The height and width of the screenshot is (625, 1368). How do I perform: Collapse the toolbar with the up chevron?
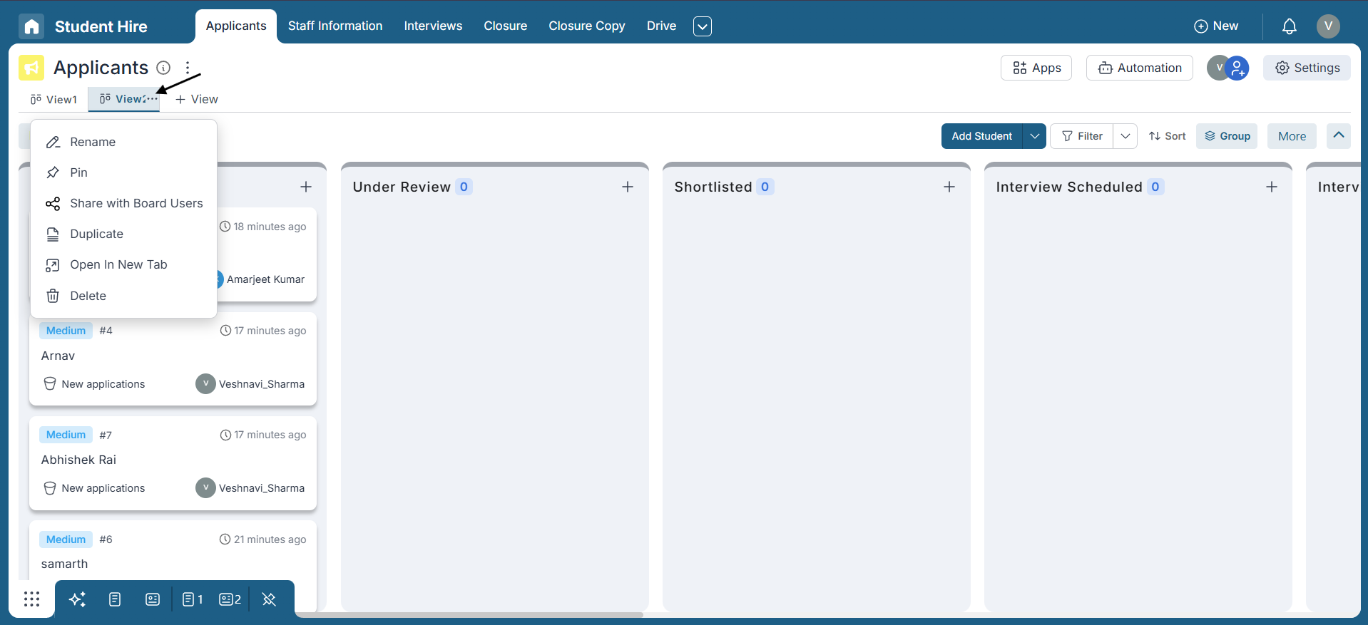tap(1339, 135)
